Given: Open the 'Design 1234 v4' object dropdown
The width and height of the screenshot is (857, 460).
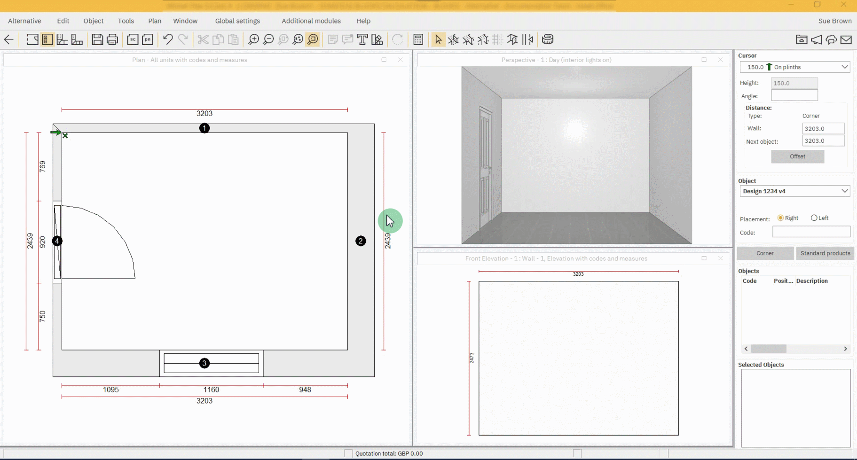Looking at the screenshot, I should (x=844, y=191).
